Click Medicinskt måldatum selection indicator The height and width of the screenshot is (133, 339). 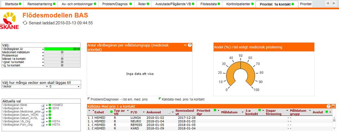pos(62,52)
